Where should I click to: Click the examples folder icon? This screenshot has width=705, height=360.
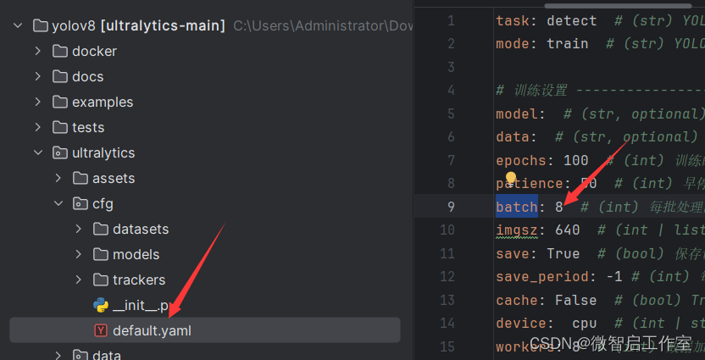60,102
